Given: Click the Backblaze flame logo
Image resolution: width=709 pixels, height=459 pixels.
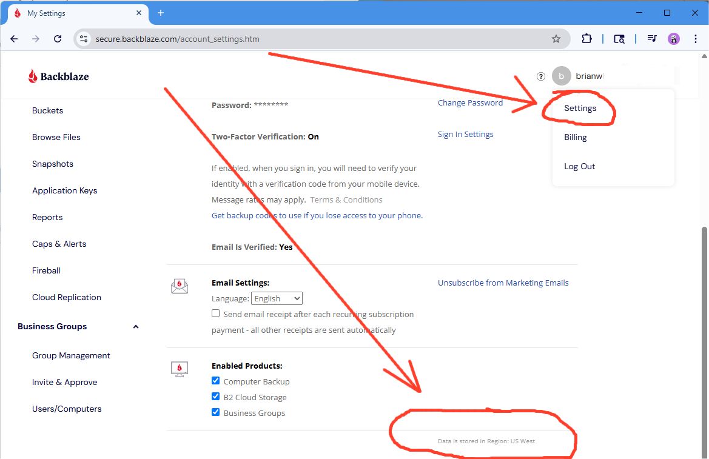Looking at the screenshot, I should click(33, 76).
